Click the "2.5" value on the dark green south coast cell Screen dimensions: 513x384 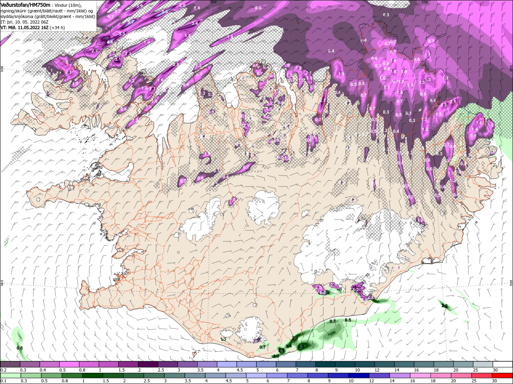pyautogui.click(x=301, y=346)
